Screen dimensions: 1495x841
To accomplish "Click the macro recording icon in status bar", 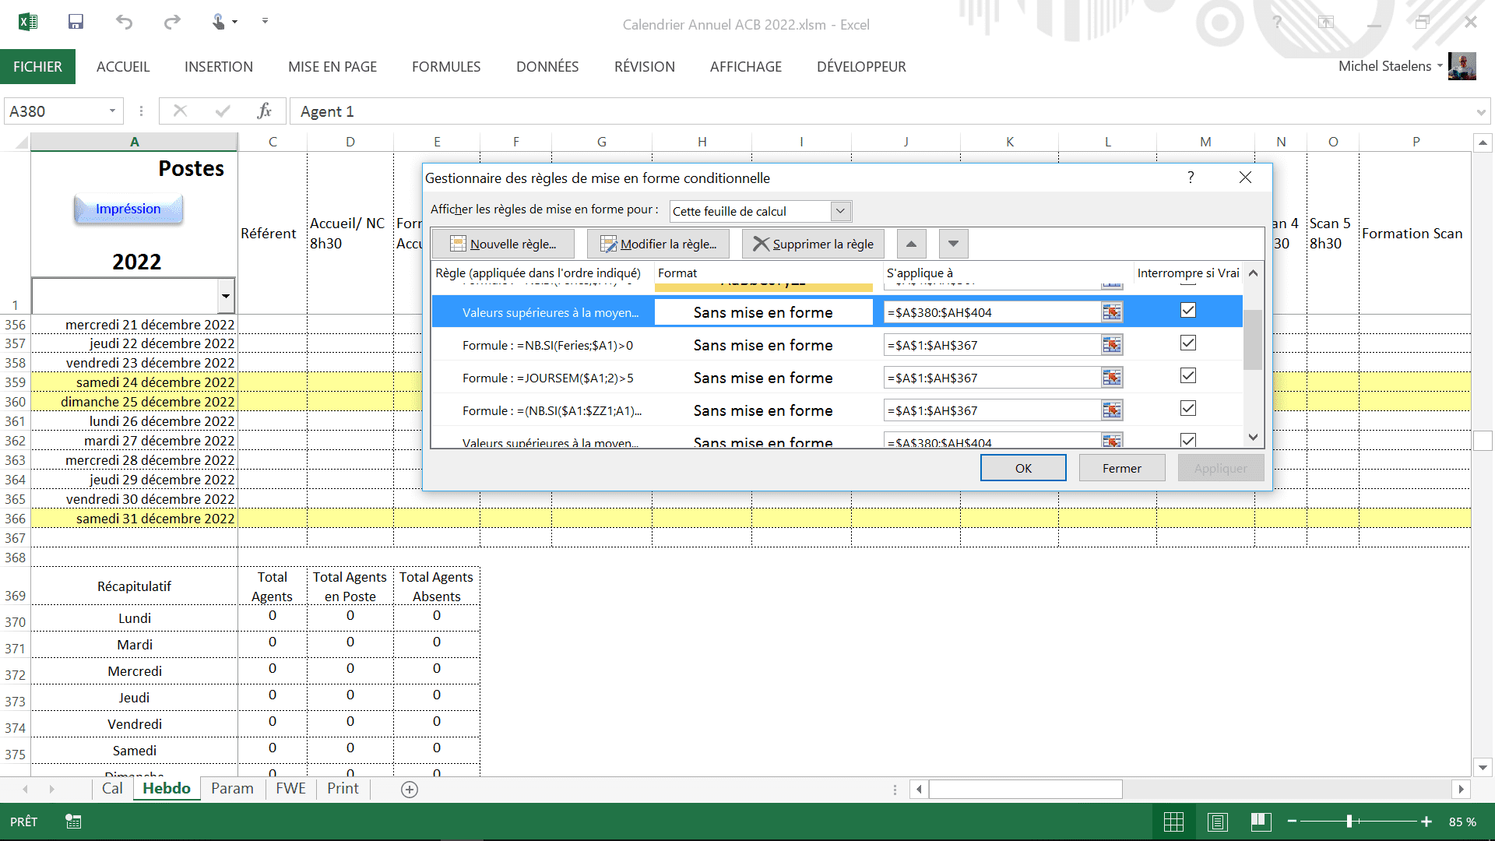I will click(73, 822).
